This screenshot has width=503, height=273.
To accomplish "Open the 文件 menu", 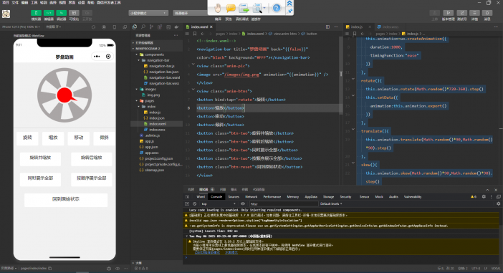I will 15,3.
